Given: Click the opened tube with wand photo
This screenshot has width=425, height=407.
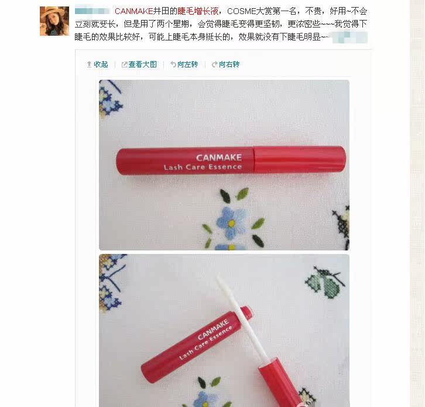Looking at the screenshot, I should point(224,330).
